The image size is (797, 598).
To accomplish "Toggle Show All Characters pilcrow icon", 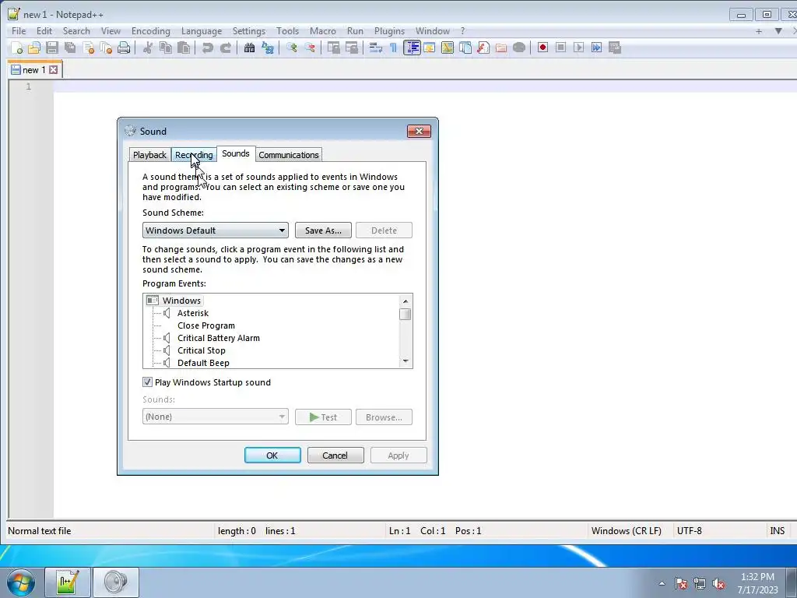I will click(393, 47).
